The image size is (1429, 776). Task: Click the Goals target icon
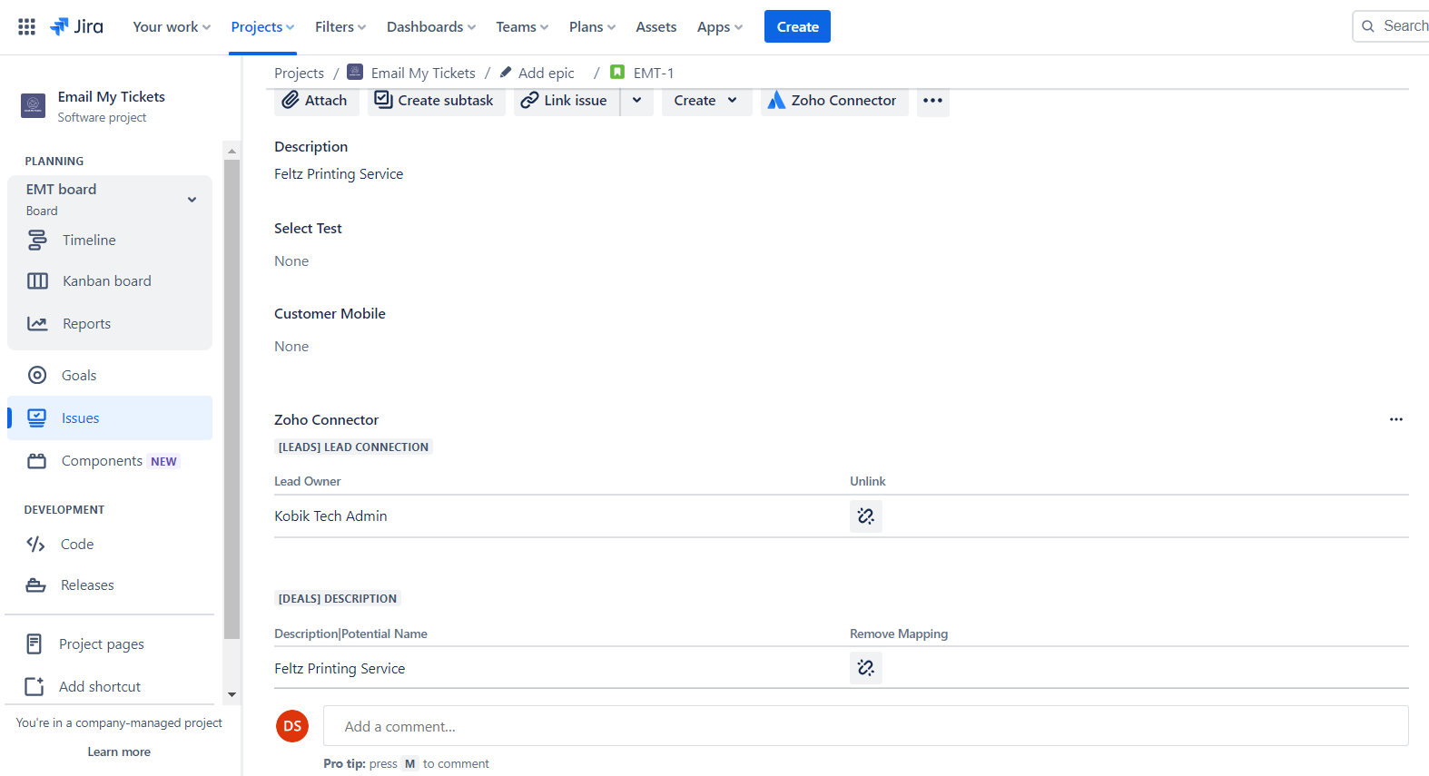click(37, 375)
